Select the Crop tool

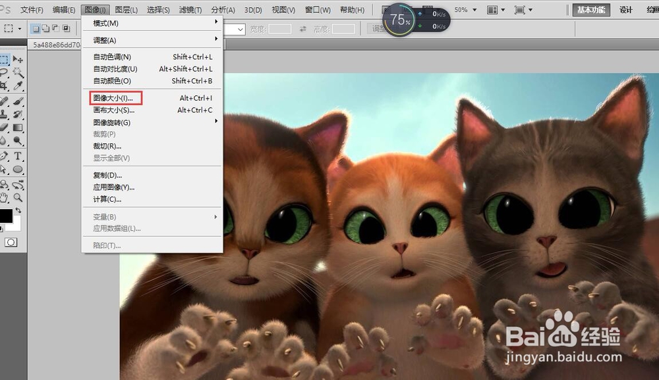pos(4,85)
